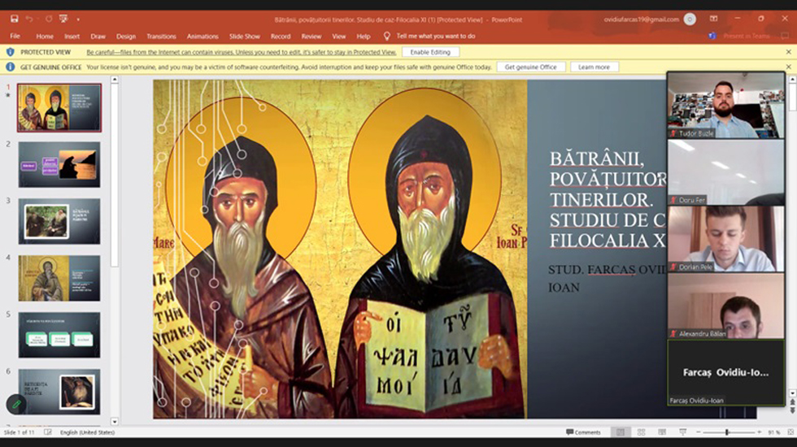Click the Get genuine Office button

point(530,67)
